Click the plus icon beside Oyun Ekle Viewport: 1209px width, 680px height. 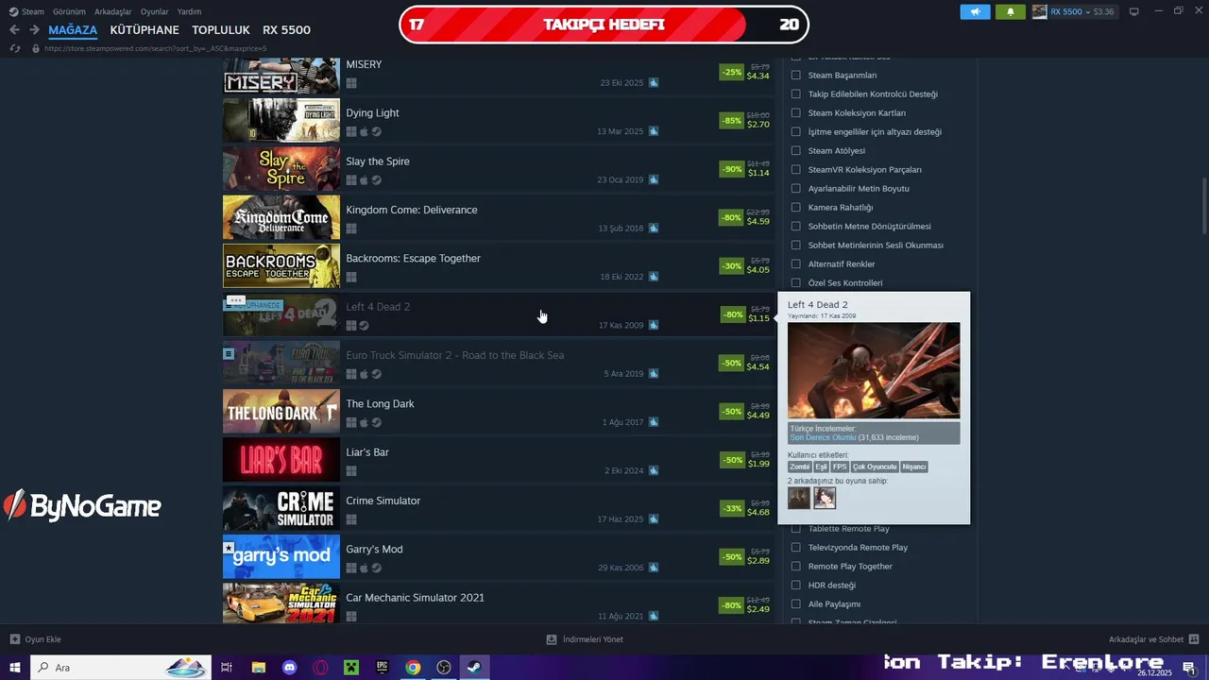[x=14, y=639]
